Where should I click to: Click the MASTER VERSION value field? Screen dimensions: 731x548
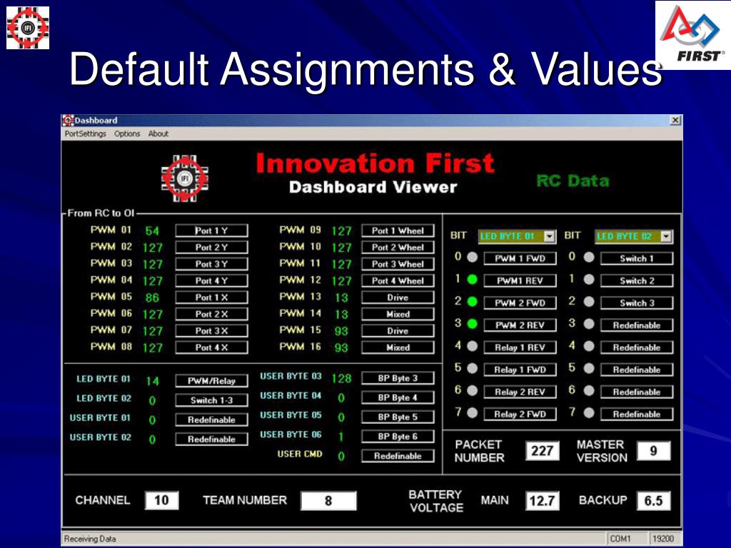coord(654,451)
